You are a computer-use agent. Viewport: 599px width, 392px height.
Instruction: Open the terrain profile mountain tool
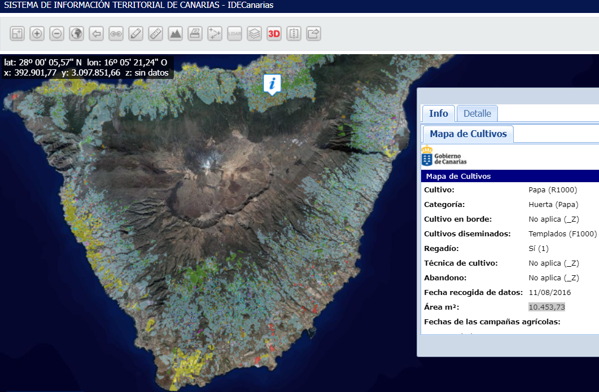click(175, 34)
